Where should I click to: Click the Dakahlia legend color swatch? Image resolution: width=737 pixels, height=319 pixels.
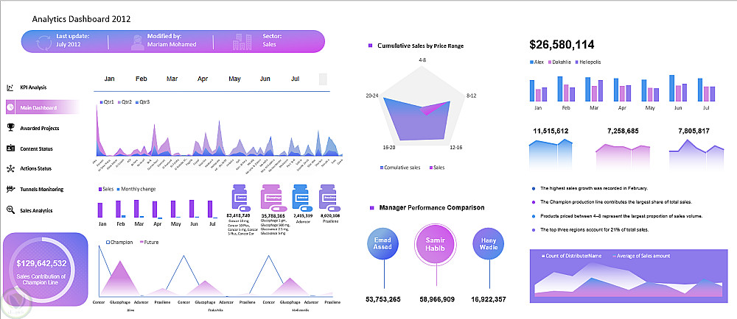click(x=550, y=62)
